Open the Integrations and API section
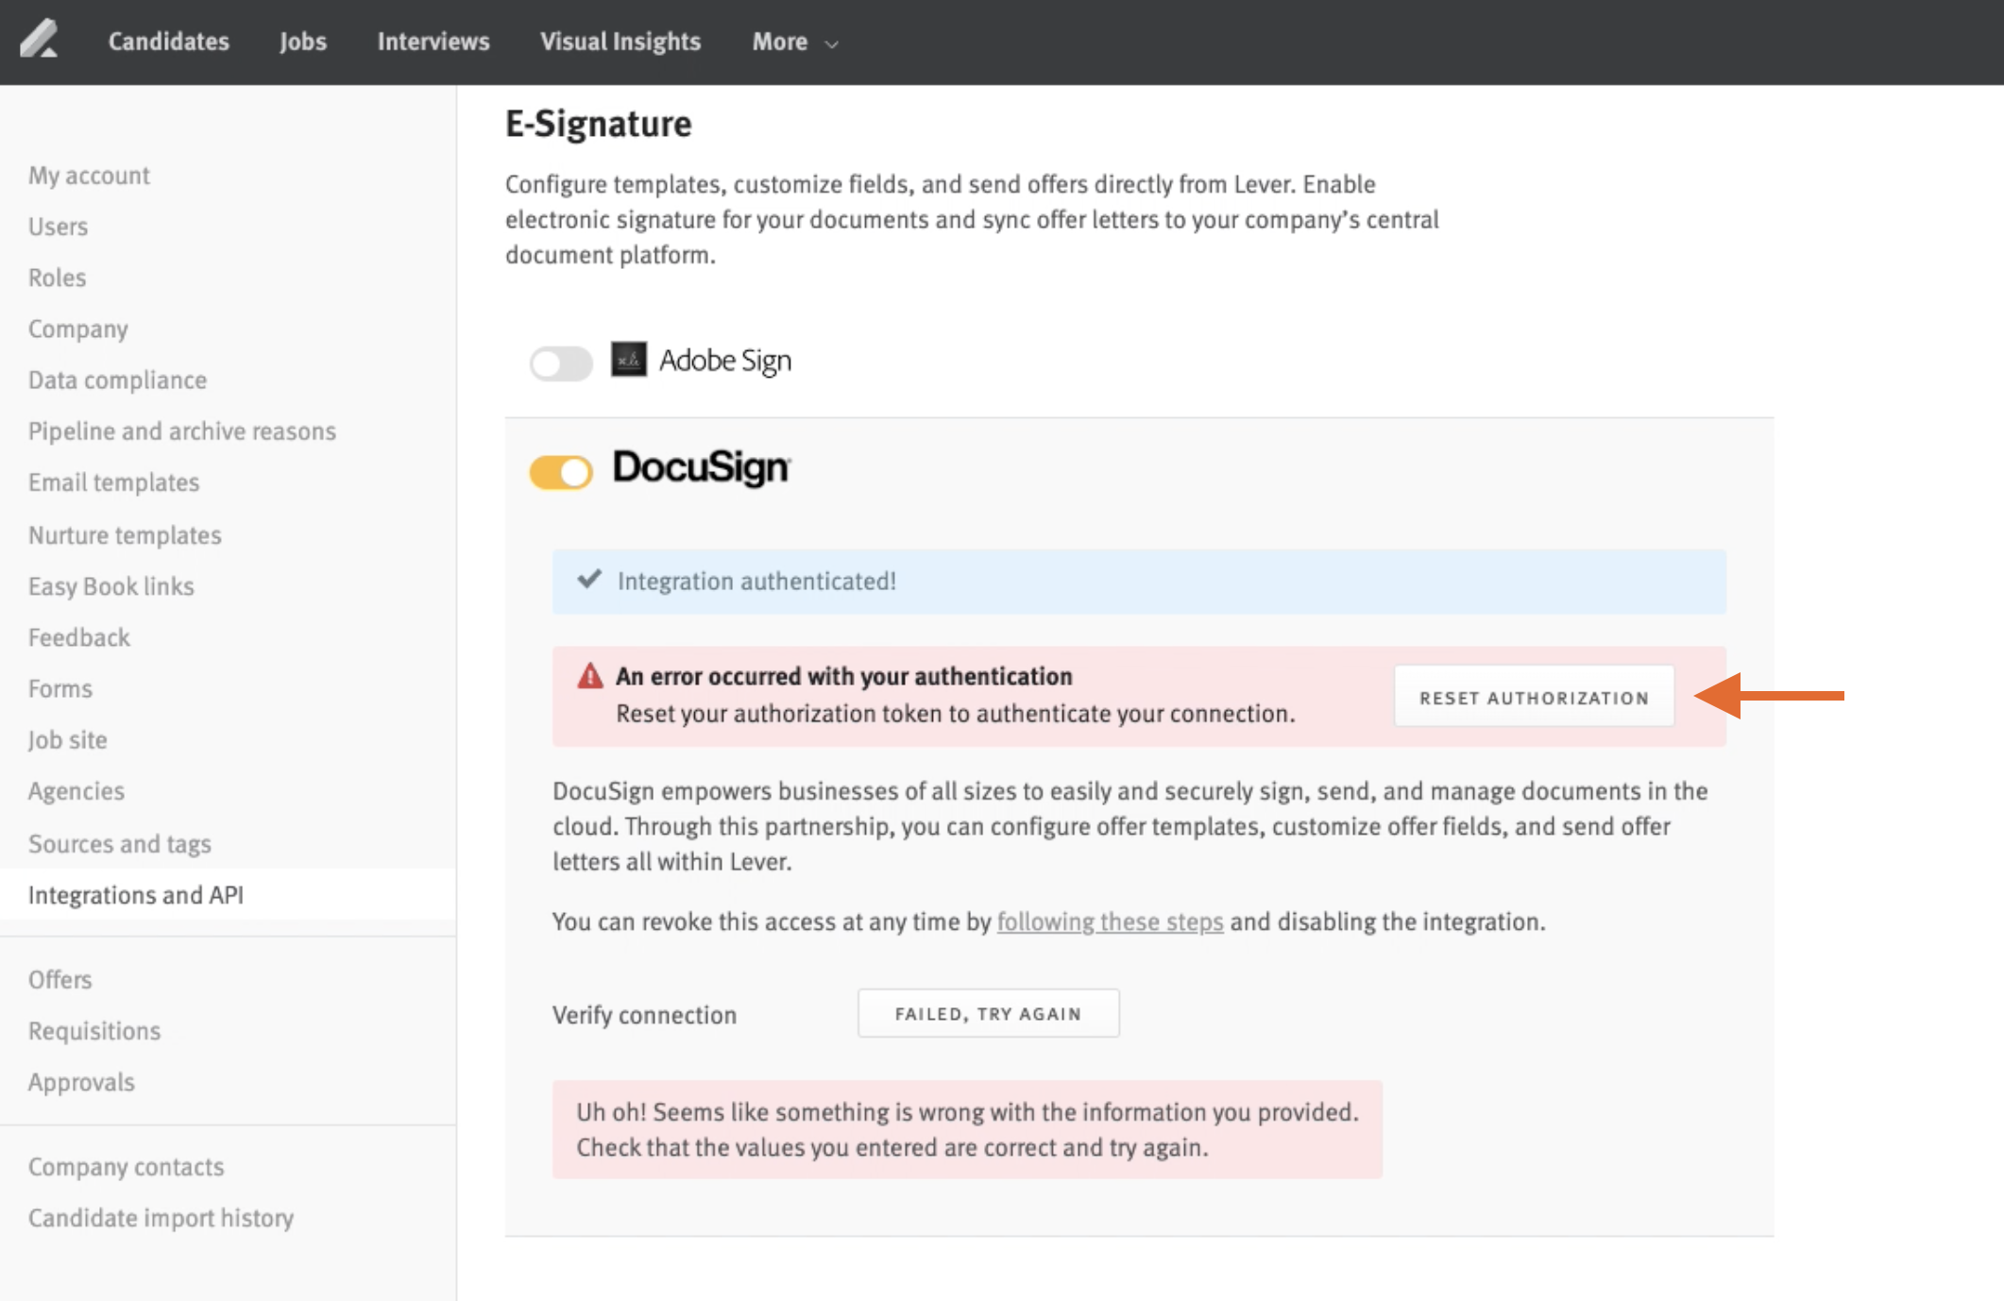The image size is (2004, 1301). [137, 894]
